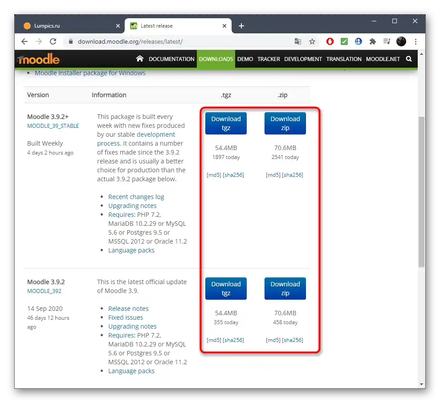The width and height of the screenshot is (440, 403).
Task: Close the Lumpics.ru tab
Action: 118,26
